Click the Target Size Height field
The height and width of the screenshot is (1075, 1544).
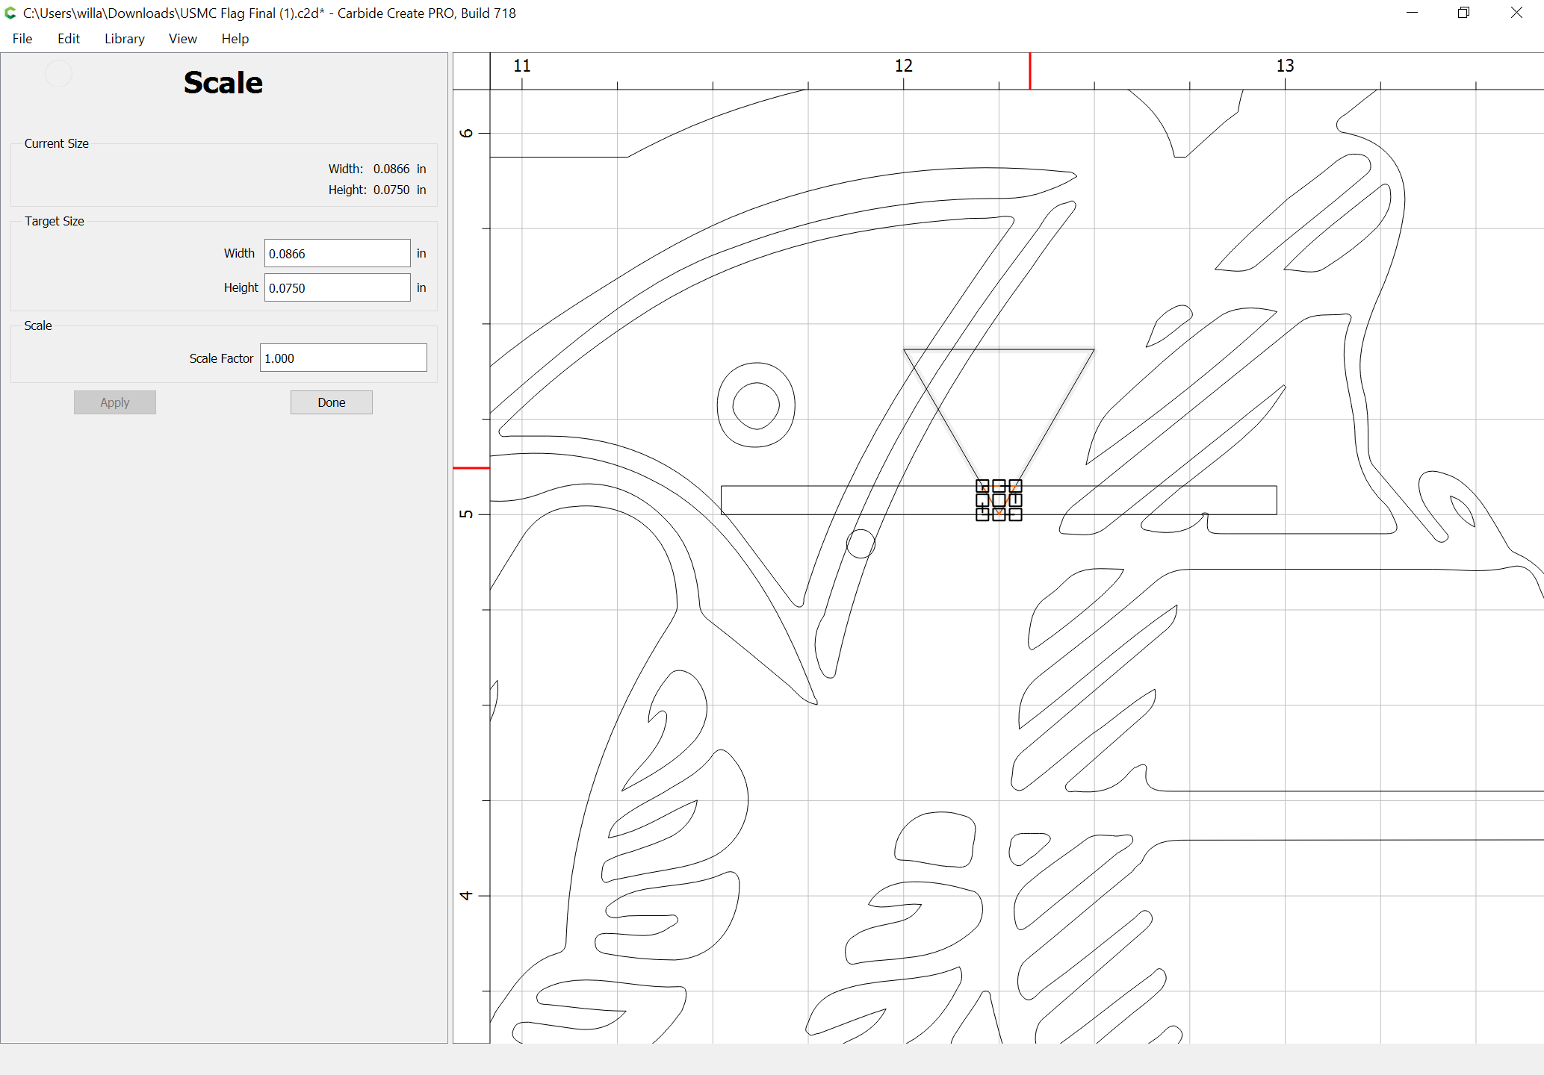(x=337, y=288)
